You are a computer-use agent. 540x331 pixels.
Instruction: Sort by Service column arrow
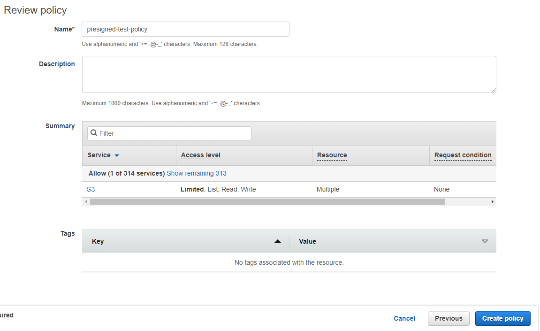click(117, 155)
